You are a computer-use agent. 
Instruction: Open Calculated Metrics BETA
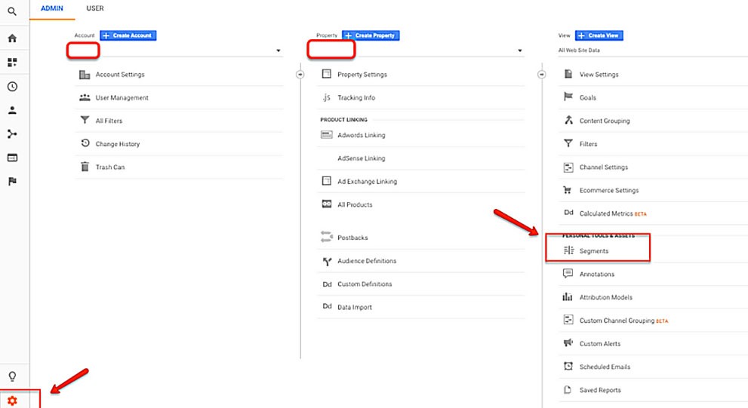tap(613, 213)
